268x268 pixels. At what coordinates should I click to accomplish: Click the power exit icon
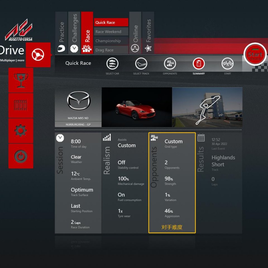click(21, 156)
